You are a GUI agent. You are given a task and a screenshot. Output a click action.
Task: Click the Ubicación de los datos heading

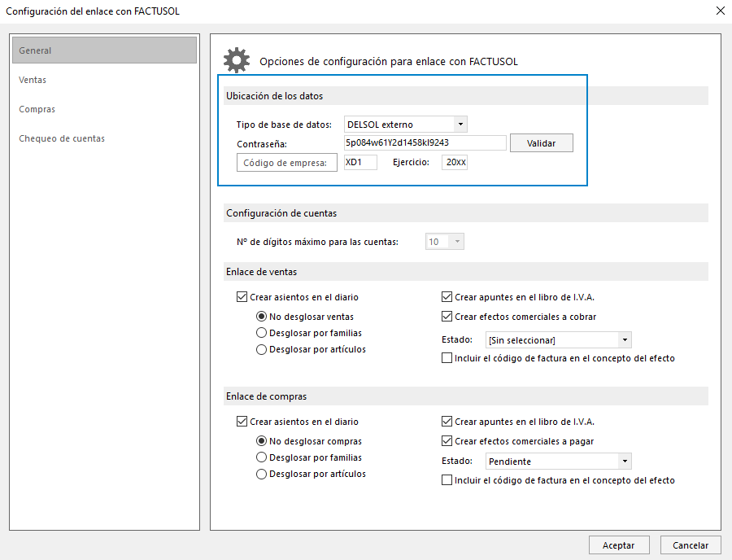(x=275, y=96)
